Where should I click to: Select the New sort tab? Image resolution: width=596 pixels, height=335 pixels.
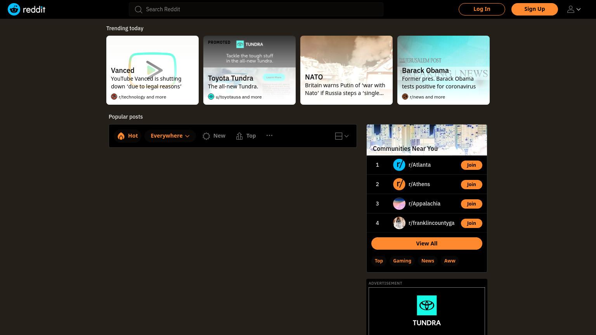pyautogui.click(x=214, y=136)
